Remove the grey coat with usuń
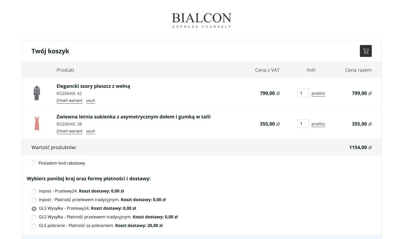This screenshot has width=407, height=239. point(90,101)
